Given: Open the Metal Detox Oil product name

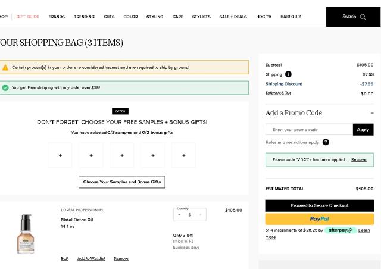Looking at the screenshot, I should [x=77, y=220].
